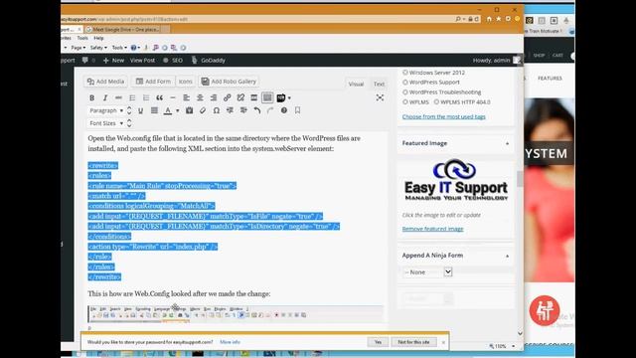Decrease the paragraph indent
This screenshot has width=636, height=358.
(x=230, y=110)
